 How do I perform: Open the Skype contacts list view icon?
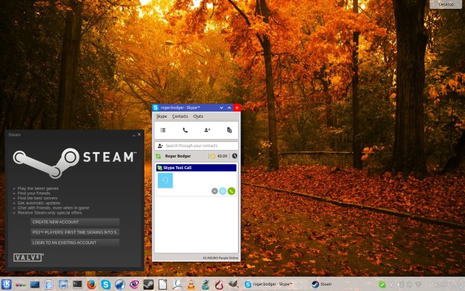[163, 130]
